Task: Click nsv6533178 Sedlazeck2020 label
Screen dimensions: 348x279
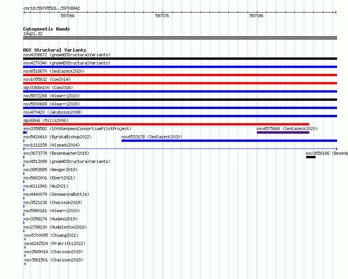Action: (x=152, y=137)
